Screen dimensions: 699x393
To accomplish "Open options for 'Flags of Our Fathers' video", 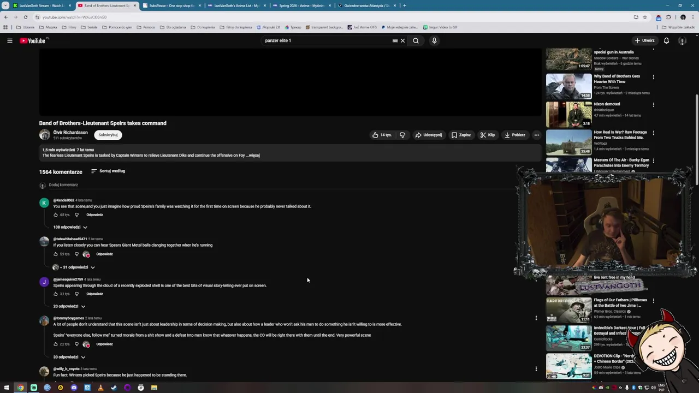I will click(x=653, y=301).
